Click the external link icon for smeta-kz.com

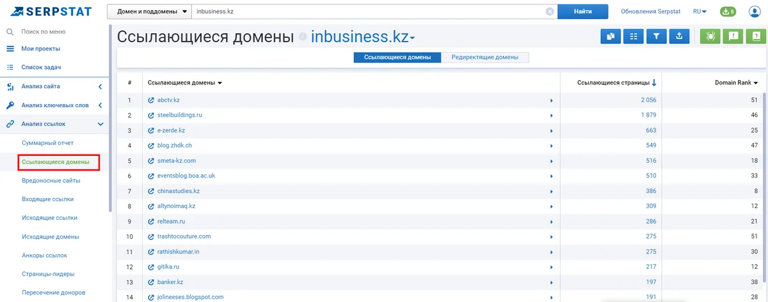point(151,161)
